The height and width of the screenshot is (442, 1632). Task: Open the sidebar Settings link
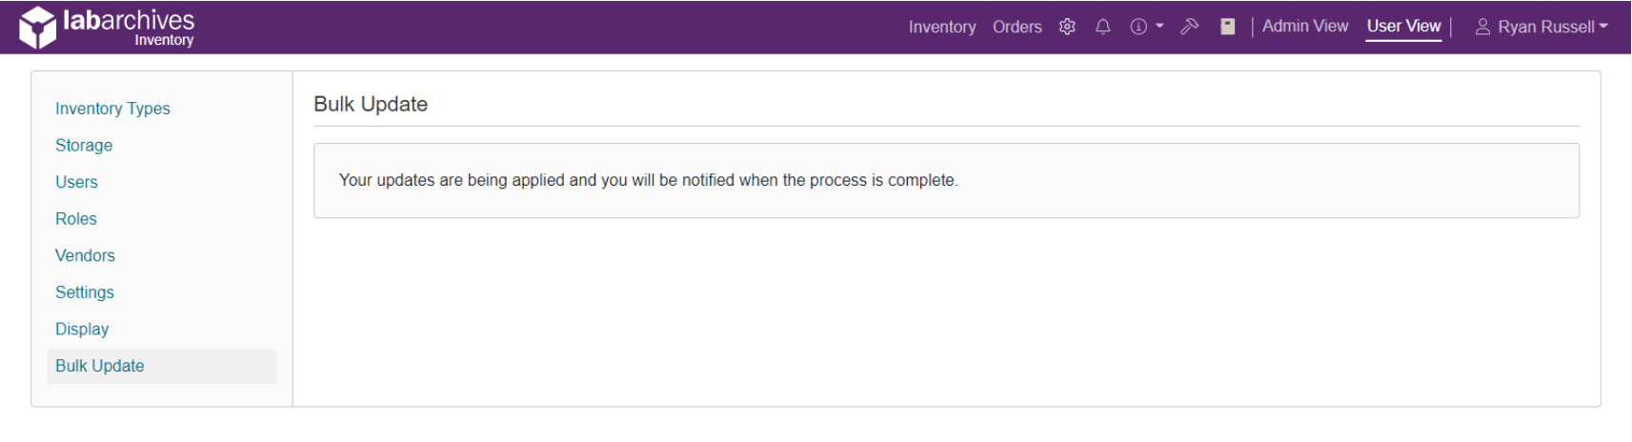tap(85, 292)
